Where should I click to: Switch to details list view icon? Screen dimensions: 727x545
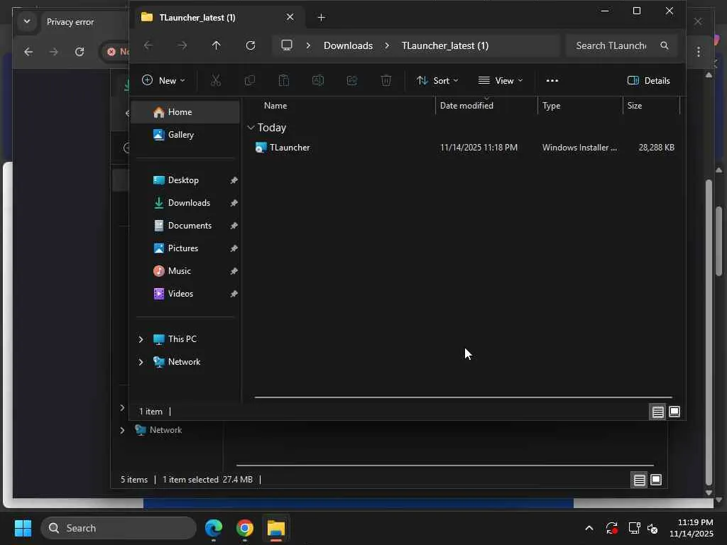coord(658,412)
